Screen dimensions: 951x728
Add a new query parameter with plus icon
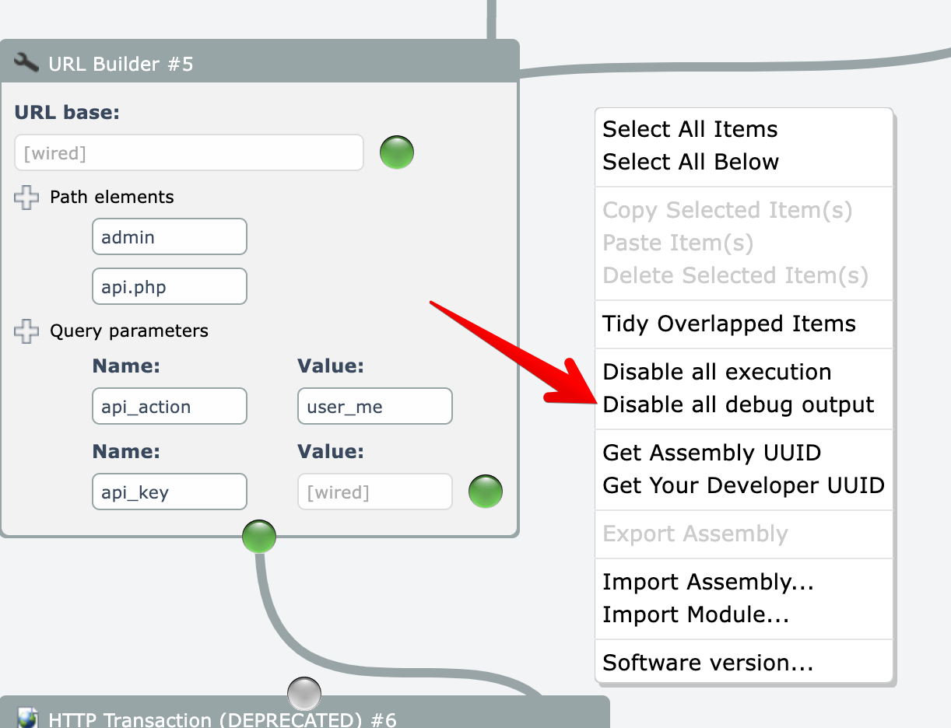click(26, 331)
